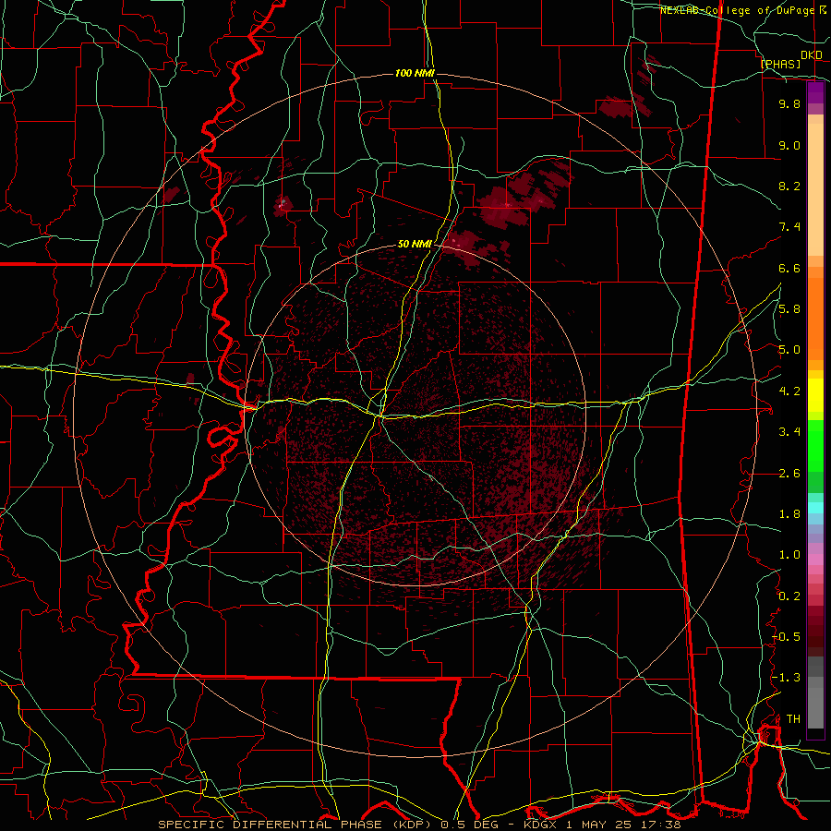Click the 7.4 scale value

789,227
